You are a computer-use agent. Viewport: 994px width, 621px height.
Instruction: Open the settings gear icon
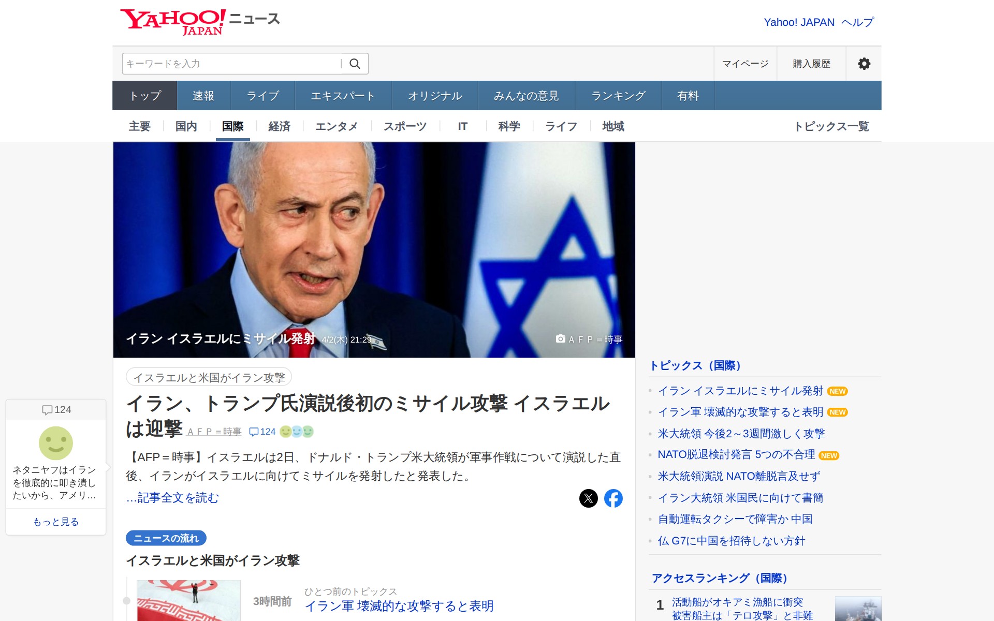pyautogui.click(x=864, y=64)
